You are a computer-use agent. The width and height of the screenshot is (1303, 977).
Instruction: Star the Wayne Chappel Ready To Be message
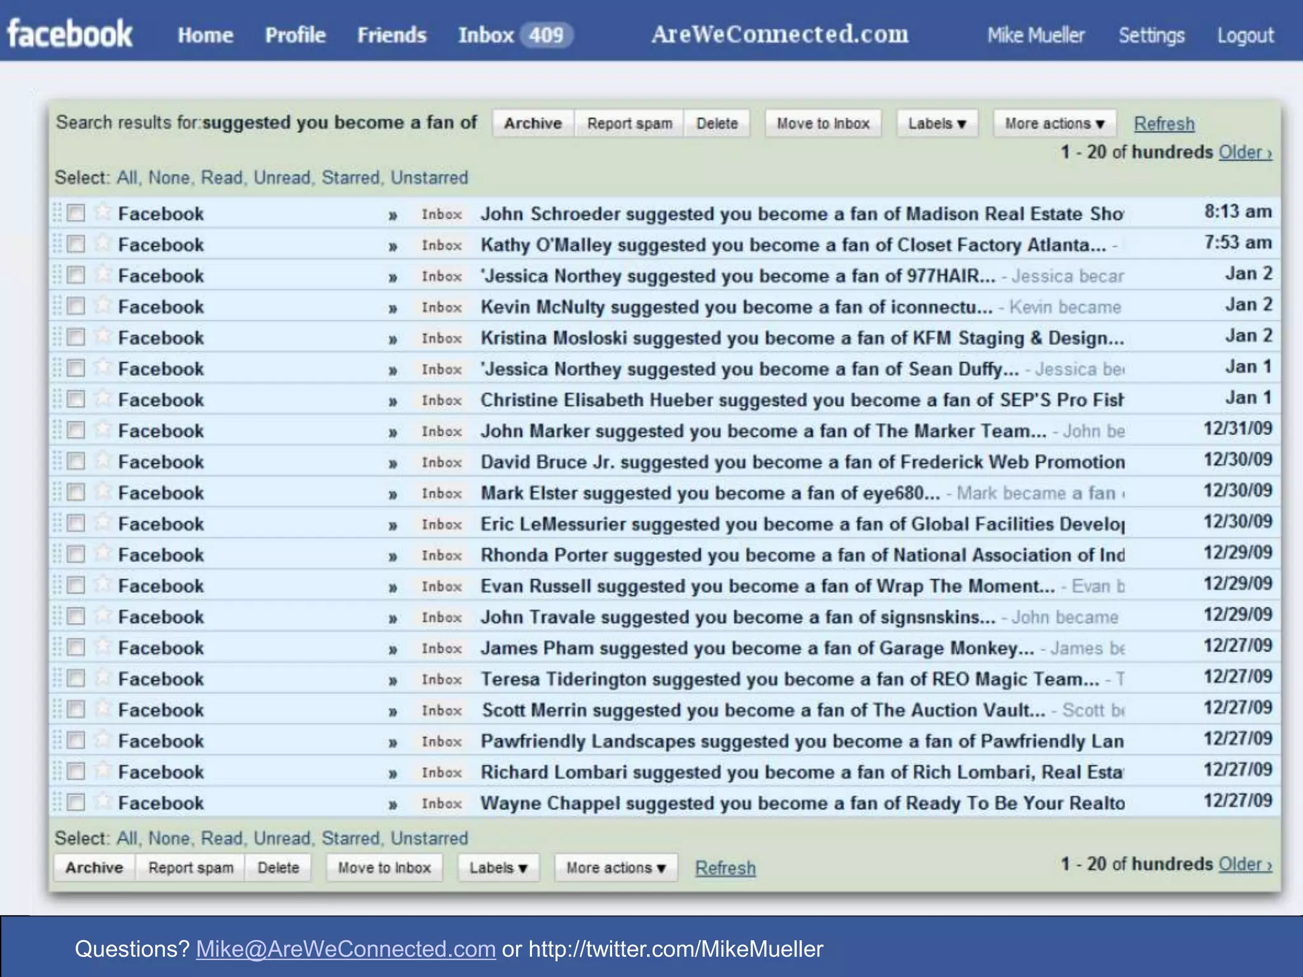click(102, 801)
